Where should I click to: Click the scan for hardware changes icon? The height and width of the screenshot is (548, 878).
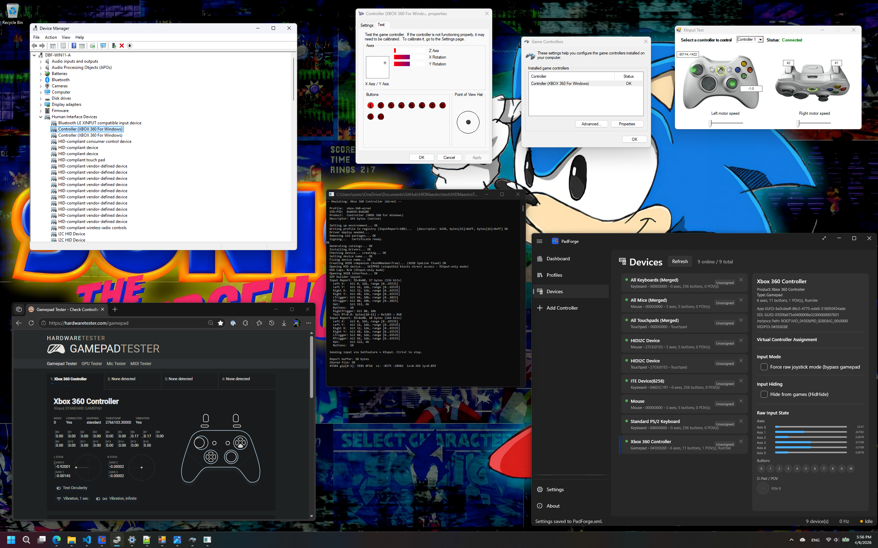(x=103, y=46)
